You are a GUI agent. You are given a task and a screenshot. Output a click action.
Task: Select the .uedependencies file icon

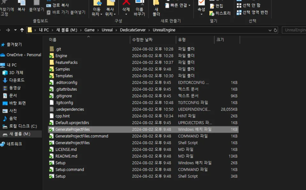52,109
